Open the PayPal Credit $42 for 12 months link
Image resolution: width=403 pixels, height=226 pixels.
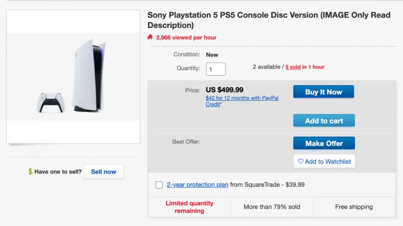point(242,101)
